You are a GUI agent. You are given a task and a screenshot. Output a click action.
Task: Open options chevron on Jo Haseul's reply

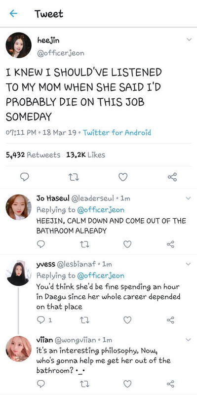click(188, 198)
